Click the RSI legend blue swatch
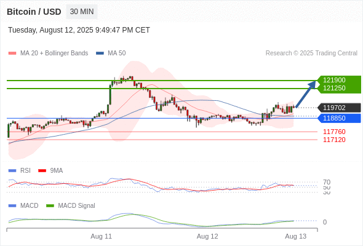 12,171
